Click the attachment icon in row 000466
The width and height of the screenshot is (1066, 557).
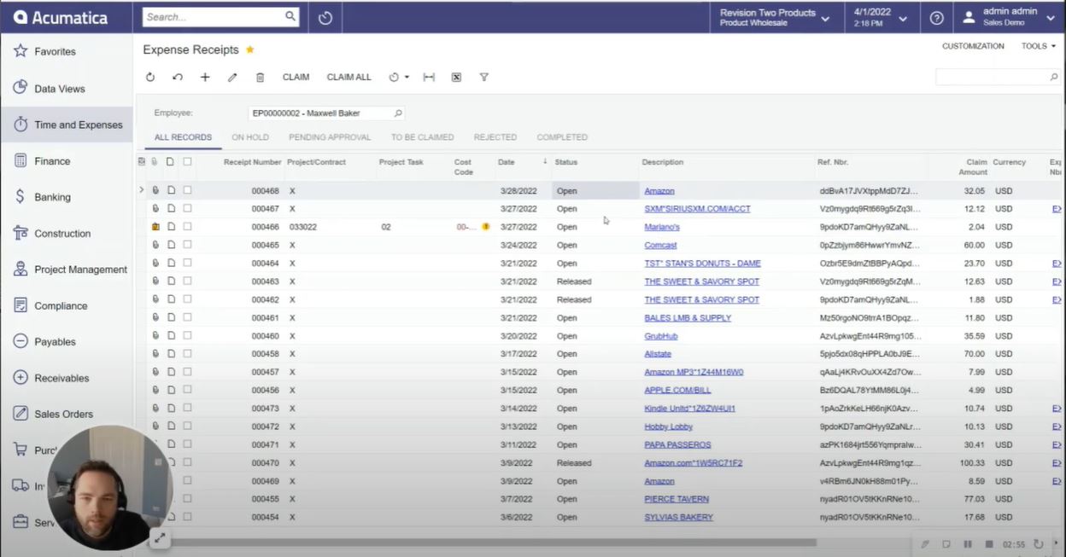pyautogui.click(x=155, y=227)
